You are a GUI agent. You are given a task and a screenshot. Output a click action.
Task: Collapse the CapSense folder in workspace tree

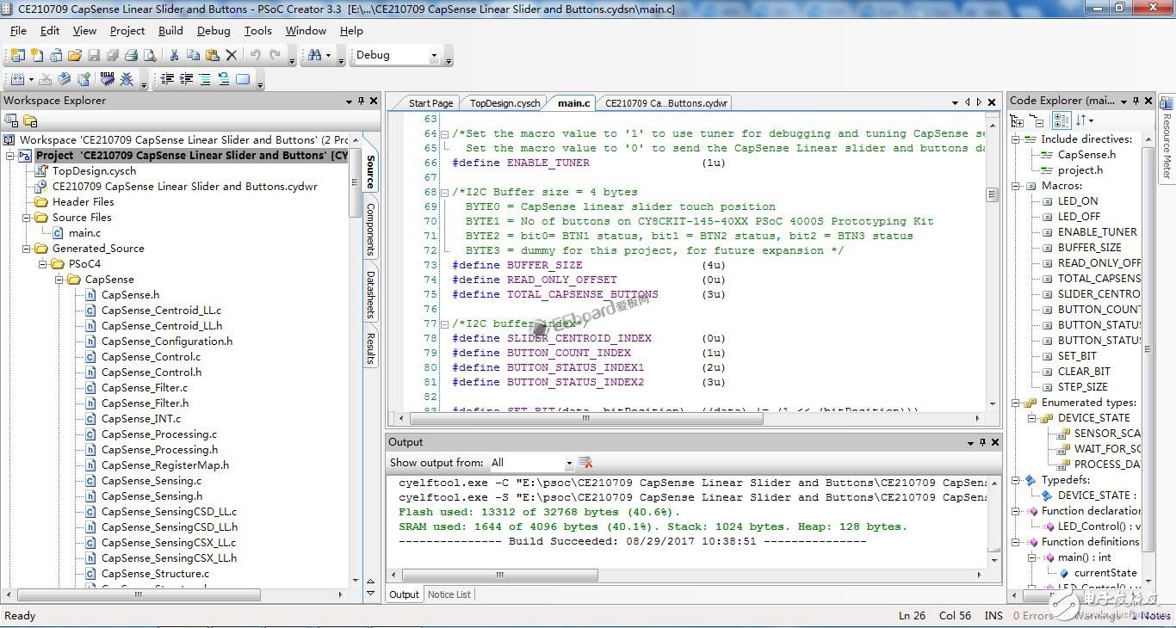60,280
